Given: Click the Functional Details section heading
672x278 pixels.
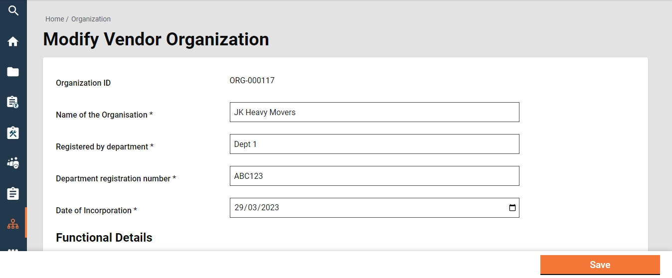Looking at the screenshot, I should click(104, 238).
